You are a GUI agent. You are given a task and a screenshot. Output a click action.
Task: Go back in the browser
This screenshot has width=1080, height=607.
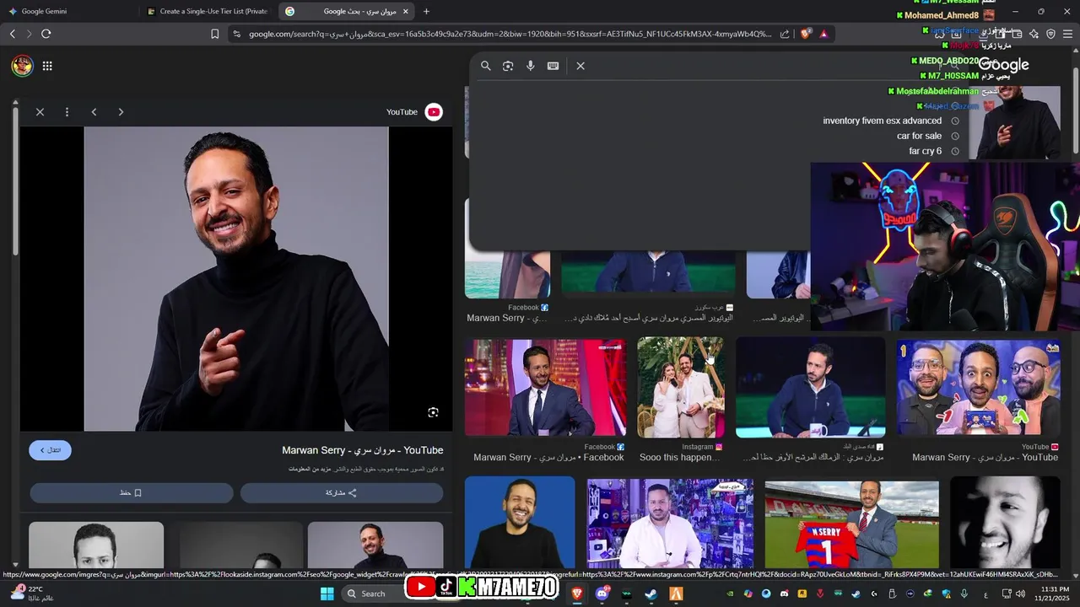pos(12,34)
